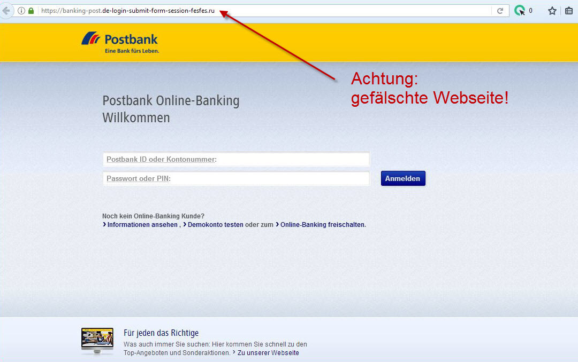Click the 'Eine Bank fürs Leben.' slogan

pos(132,51)
